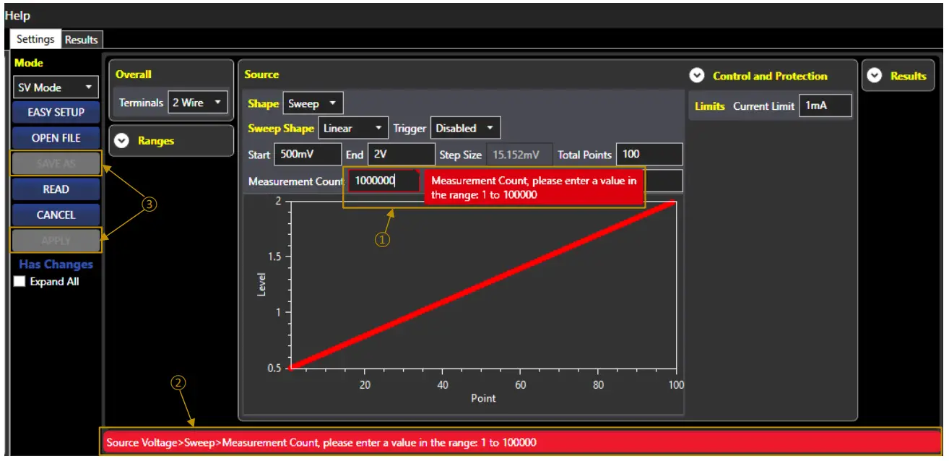
Task: Toggle the Expand All checkbox
Action: 19,282
